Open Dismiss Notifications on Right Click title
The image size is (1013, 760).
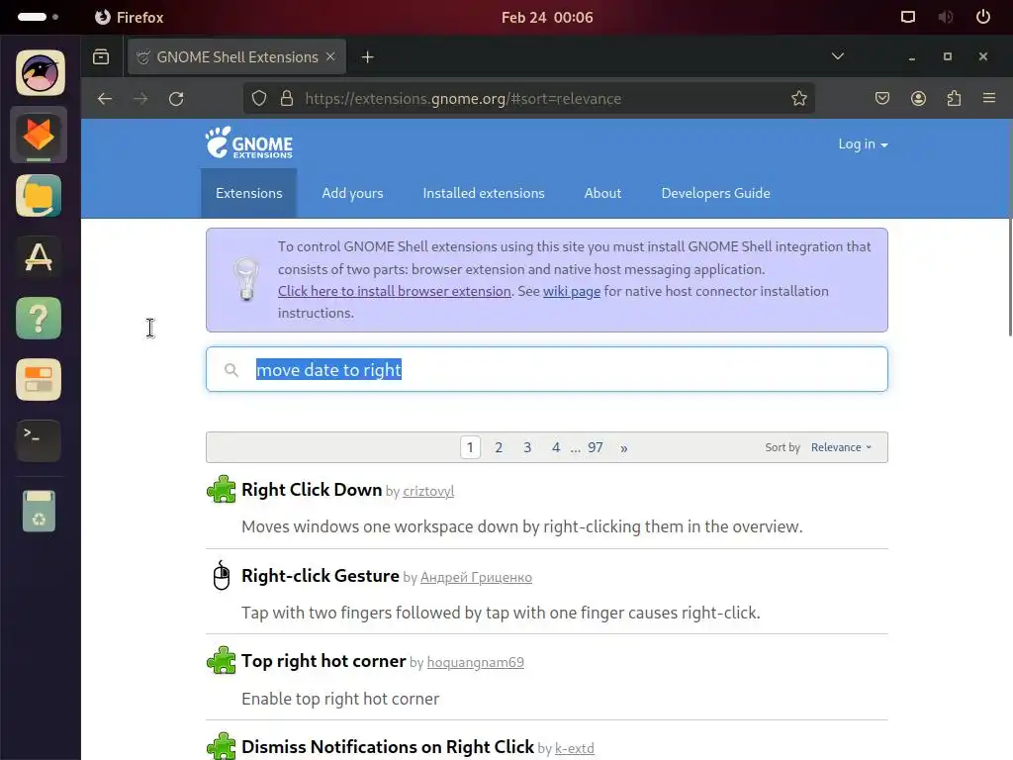point(388,747)
